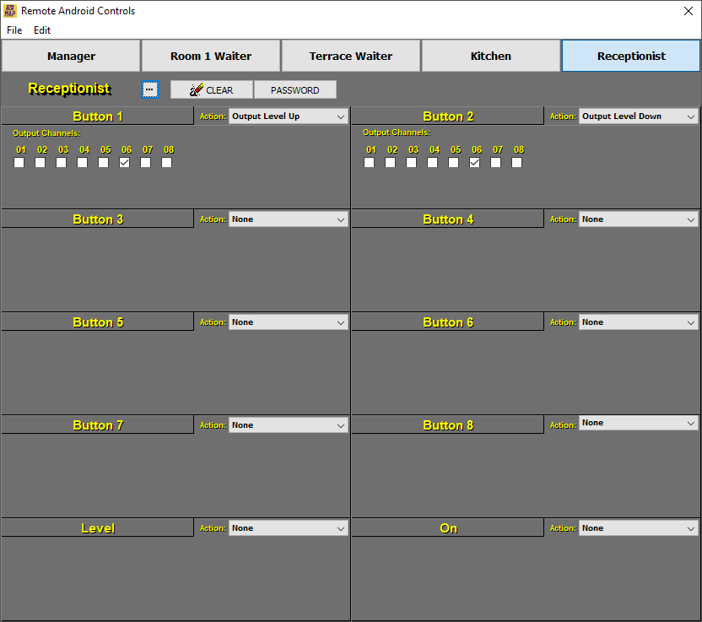Check output channel 04 for Button 2

point(432,162)
